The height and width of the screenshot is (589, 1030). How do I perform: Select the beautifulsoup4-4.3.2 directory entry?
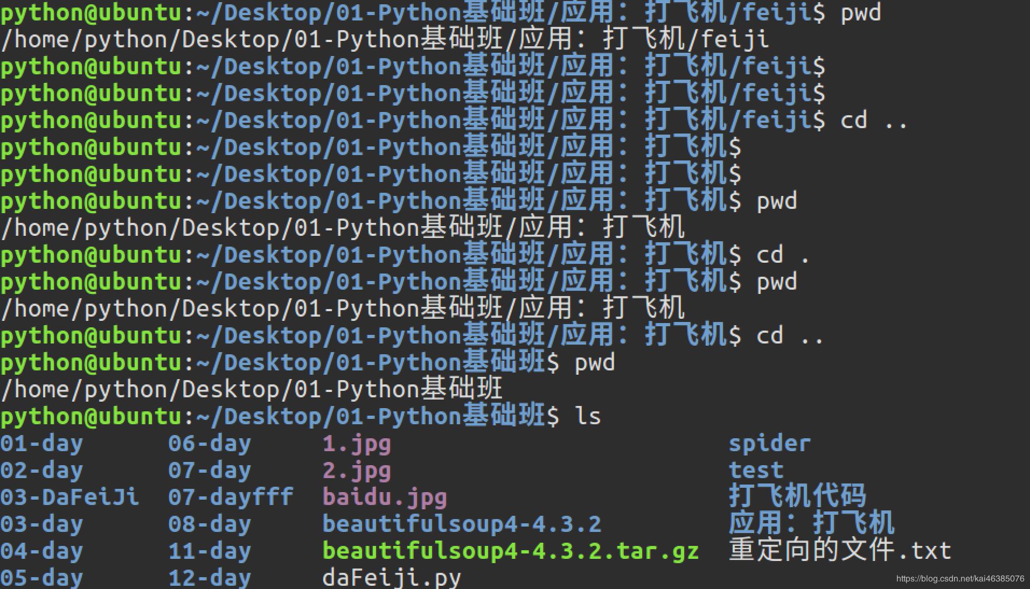pos(461,524)
